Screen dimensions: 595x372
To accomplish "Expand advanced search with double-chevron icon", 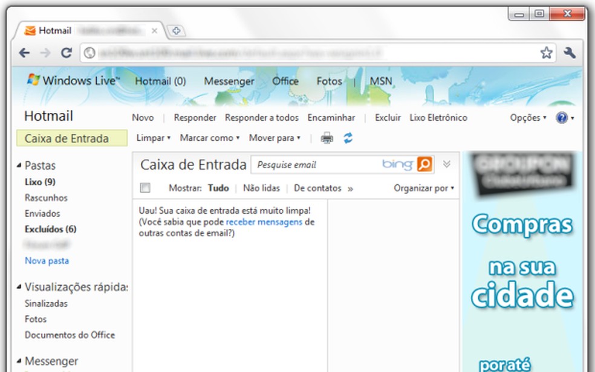I will [x=446, y=164].
